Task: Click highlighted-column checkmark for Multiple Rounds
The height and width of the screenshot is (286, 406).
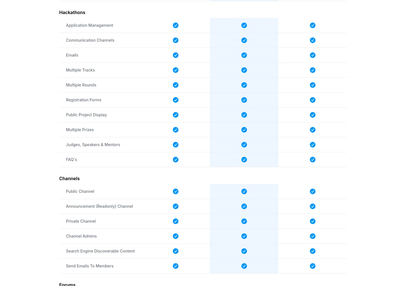Action: tap(244, 85)
